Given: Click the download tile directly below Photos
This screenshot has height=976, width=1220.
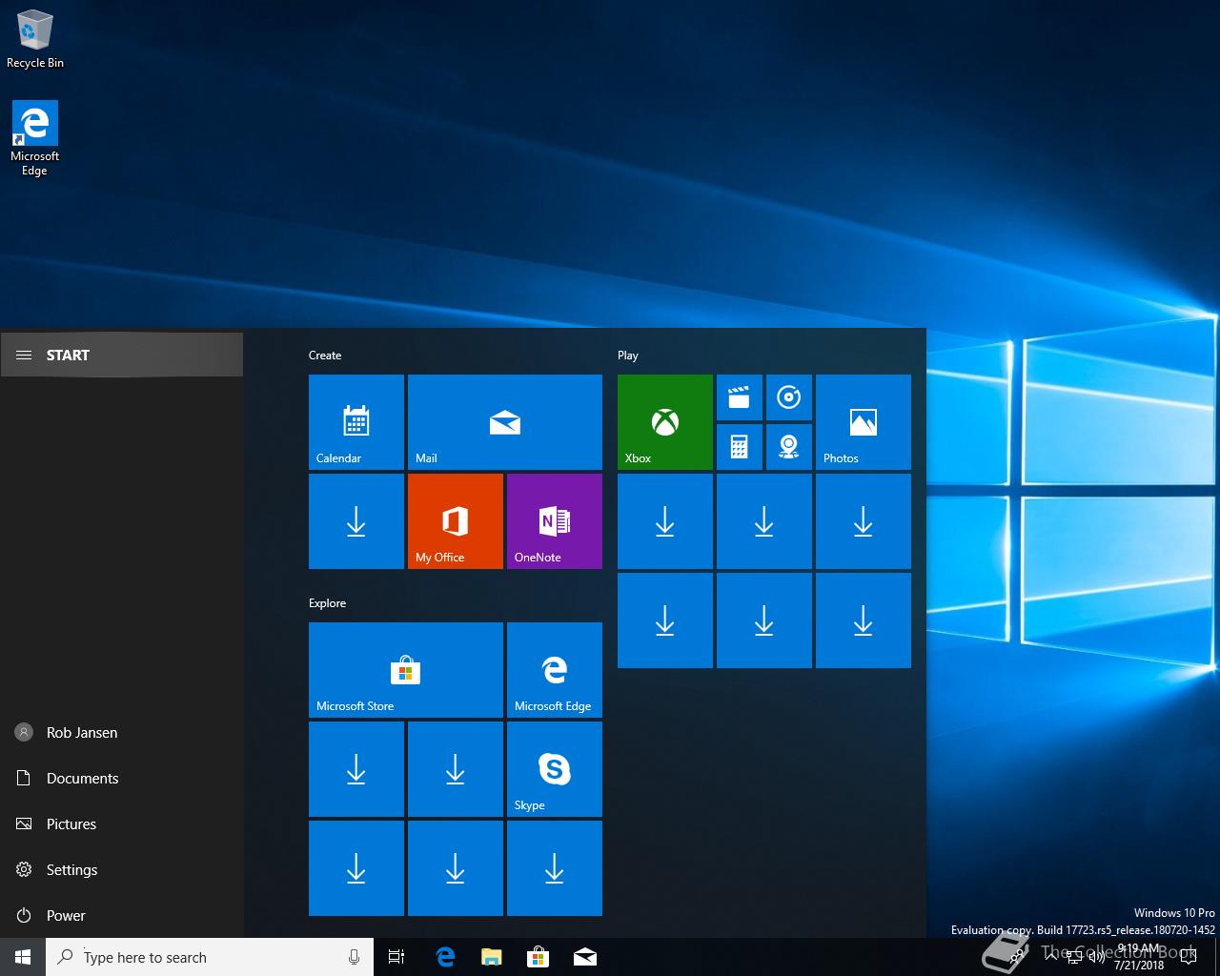Looking at the screenshot, I should point(864,521).
